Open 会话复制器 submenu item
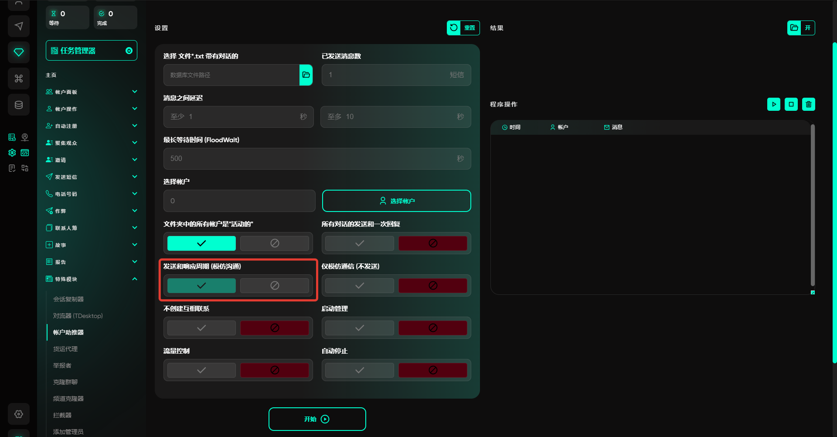The height and width of the screenshot is (437, 837). (68, 299)
